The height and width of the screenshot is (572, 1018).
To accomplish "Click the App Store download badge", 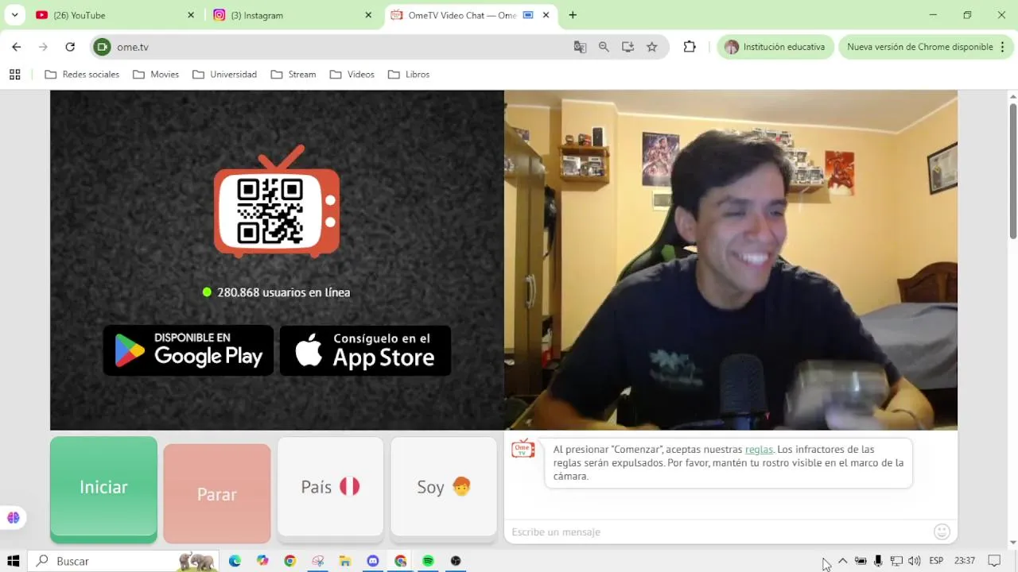I will [365, 350].
